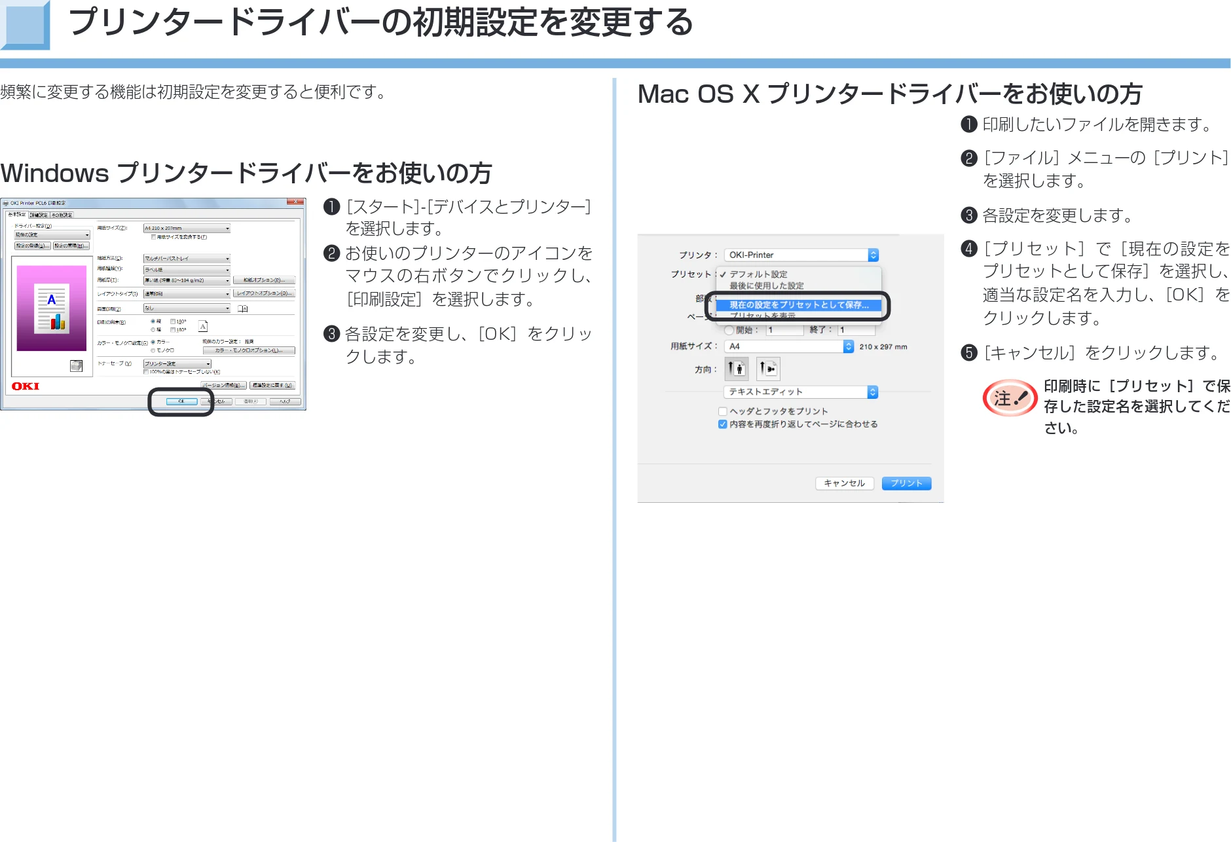Click キャンセル button in Mac print dialog
Viewport: 1231px width, 842px height.
[845, 483]
